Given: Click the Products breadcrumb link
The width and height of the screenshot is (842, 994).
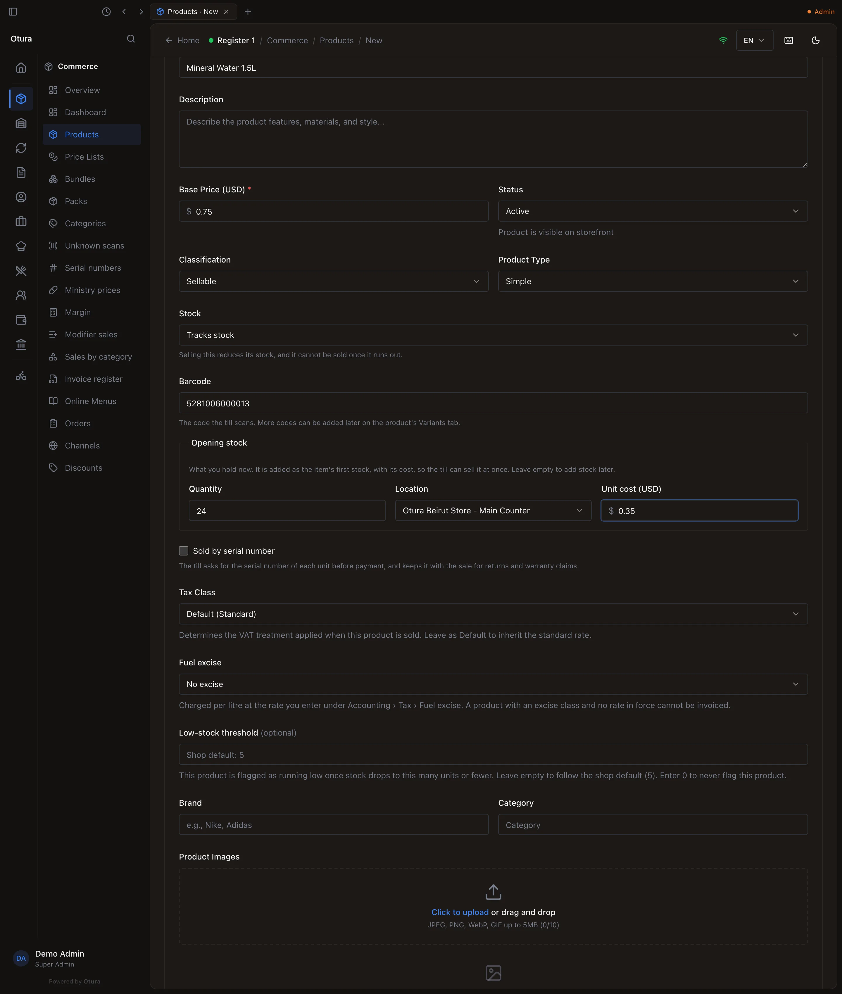Looking at the screenshot, I should [337, 41].
